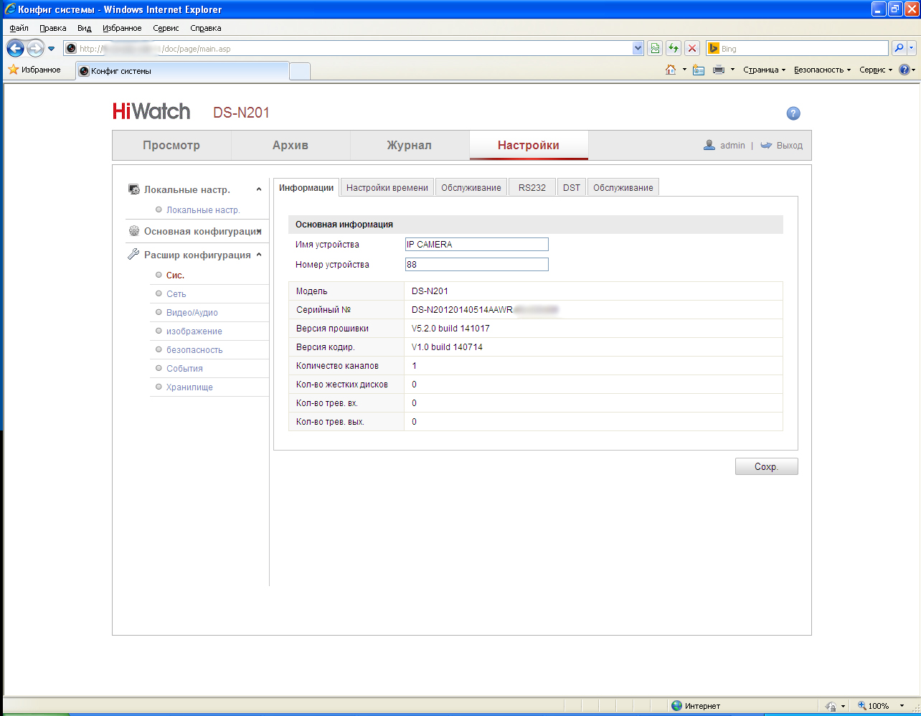Viewport: 921px width, 716px height.
Task: Click the browser Forward arrow button
Action: click(x=36, y=49)
